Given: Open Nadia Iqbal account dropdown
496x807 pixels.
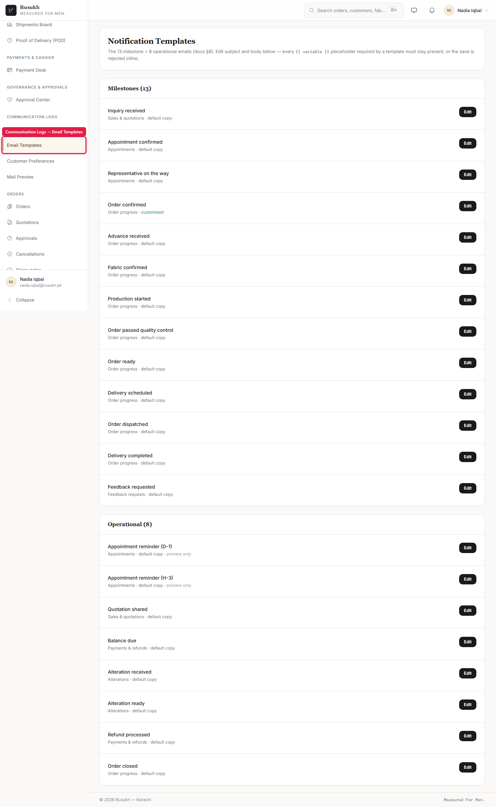Looking at the screenshot, I should tap(466, 10).
